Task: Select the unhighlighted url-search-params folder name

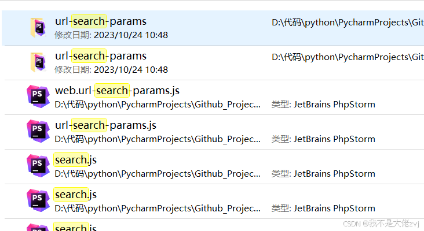Action: [101, 56]
